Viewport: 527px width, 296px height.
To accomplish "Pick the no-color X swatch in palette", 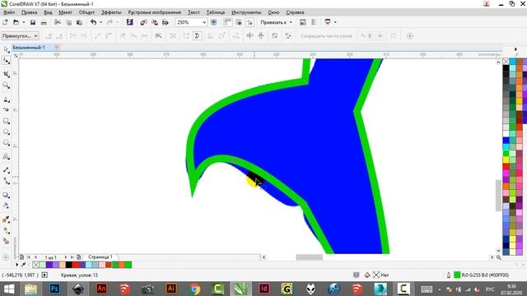I will coord(506,62).
